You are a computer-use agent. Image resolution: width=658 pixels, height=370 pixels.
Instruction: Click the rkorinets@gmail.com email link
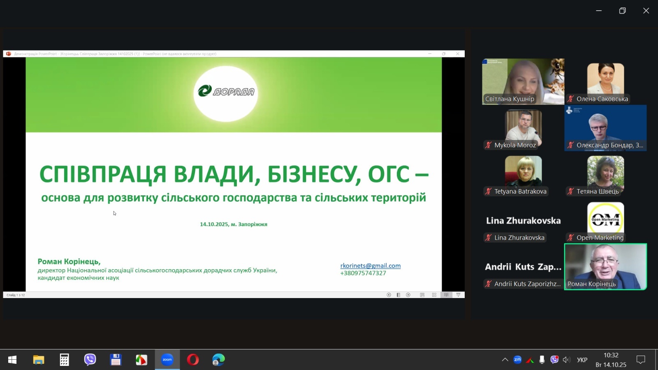click(x=370, y=266)
